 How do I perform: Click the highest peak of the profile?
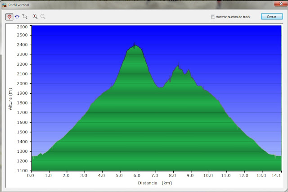point(135,45)
